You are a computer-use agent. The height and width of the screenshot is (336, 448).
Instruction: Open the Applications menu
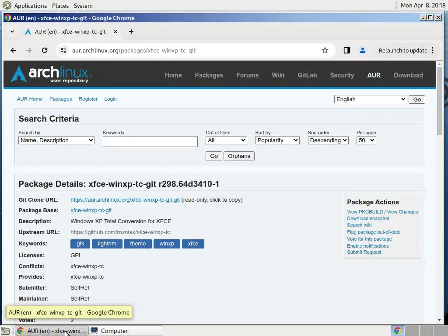30,6
